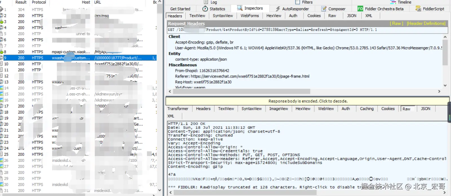Viewport: 451px width, 196px height.
Task: Click request headers scrollbar down arrow
Action: [445, 85]
